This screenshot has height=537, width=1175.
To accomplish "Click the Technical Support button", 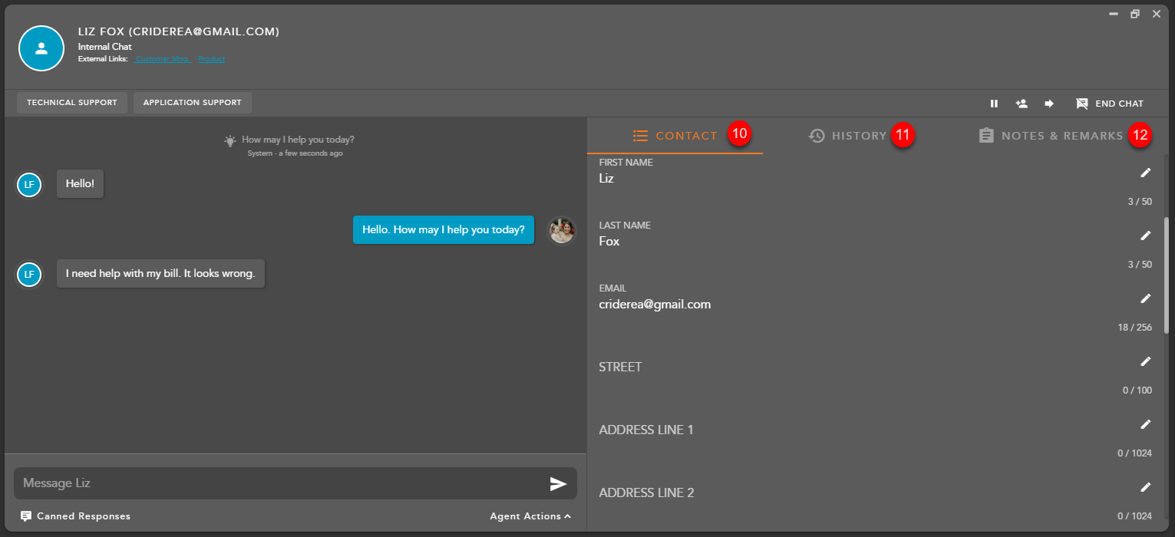I will pos(72,103).
